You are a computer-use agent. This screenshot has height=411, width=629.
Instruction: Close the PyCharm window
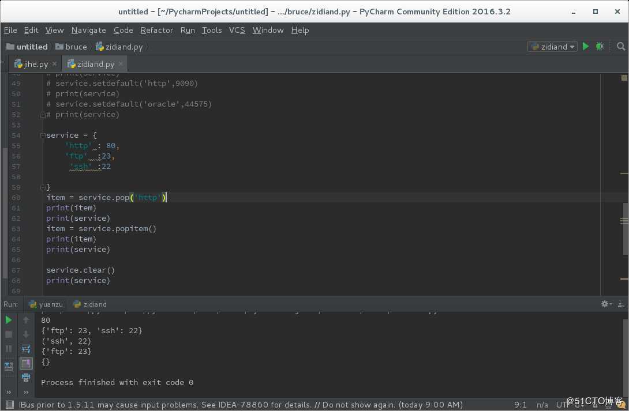pyautogui.click(x=617, y=12)
